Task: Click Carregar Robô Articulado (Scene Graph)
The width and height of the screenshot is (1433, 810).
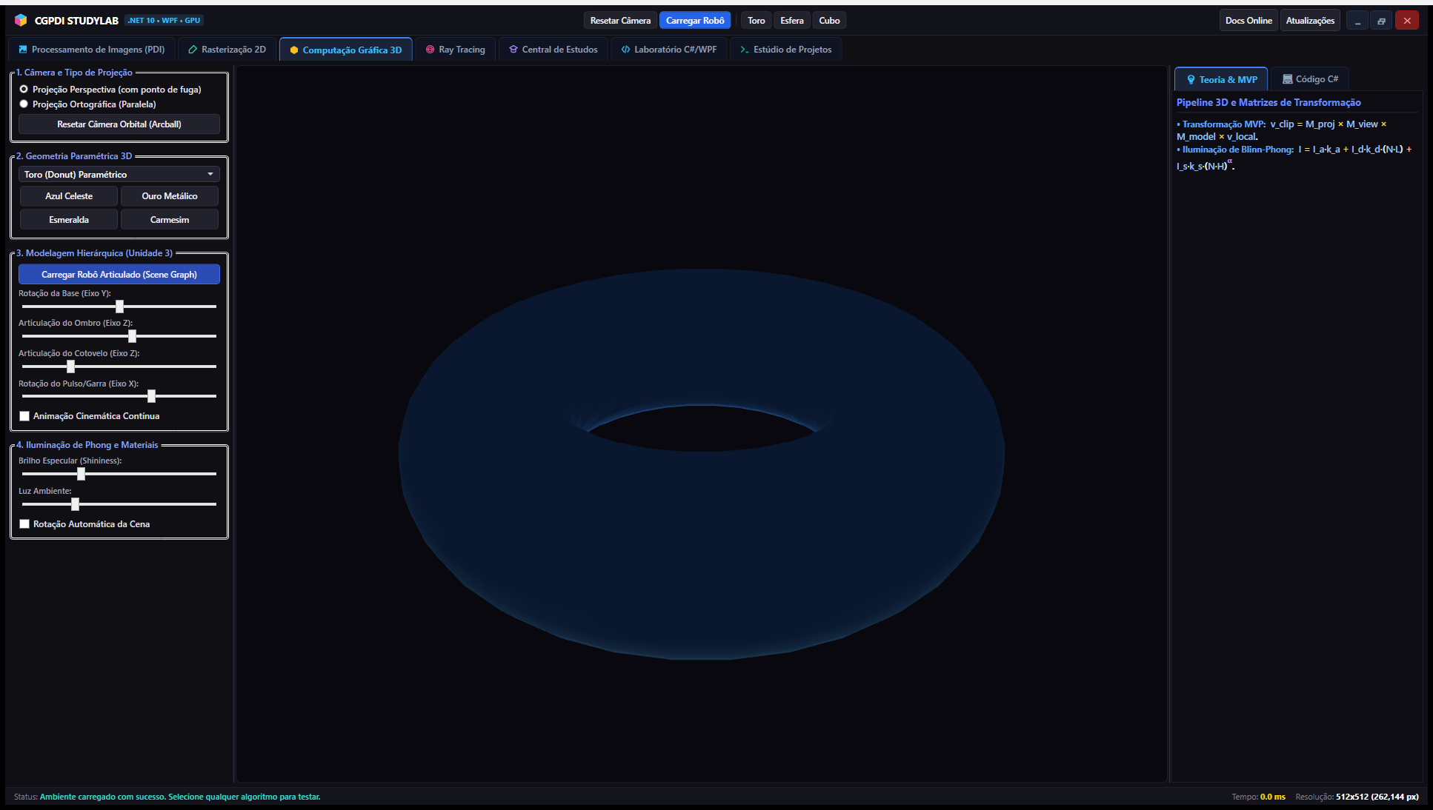Action: (119, 275)
